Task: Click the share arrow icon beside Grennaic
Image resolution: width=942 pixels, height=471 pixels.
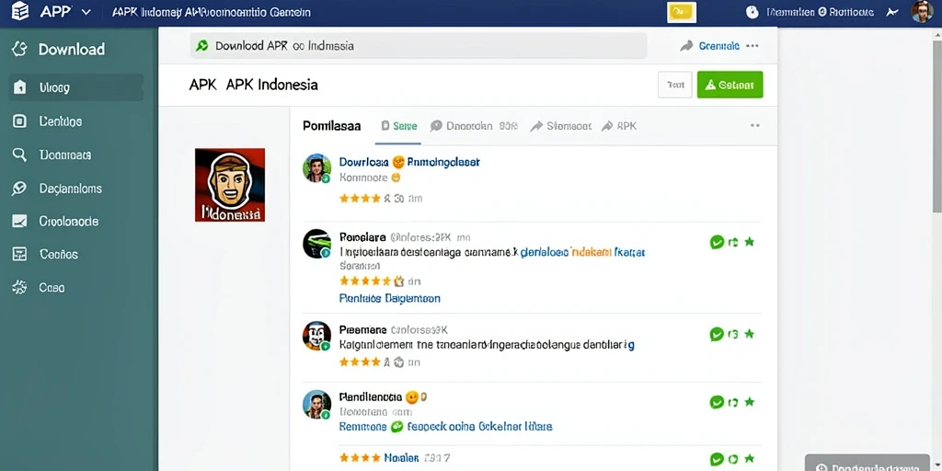Action: point(686,46)
